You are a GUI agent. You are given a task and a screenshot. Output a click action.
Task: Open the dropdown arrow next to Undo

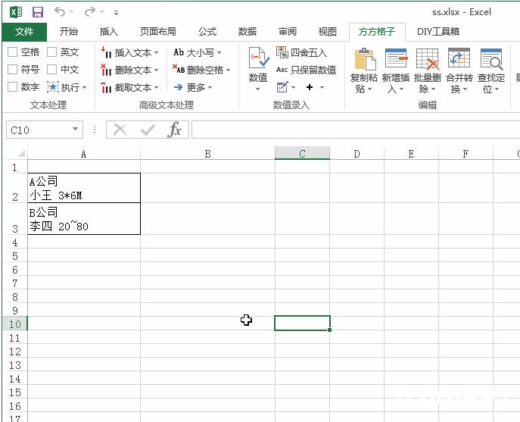(71, 12)
